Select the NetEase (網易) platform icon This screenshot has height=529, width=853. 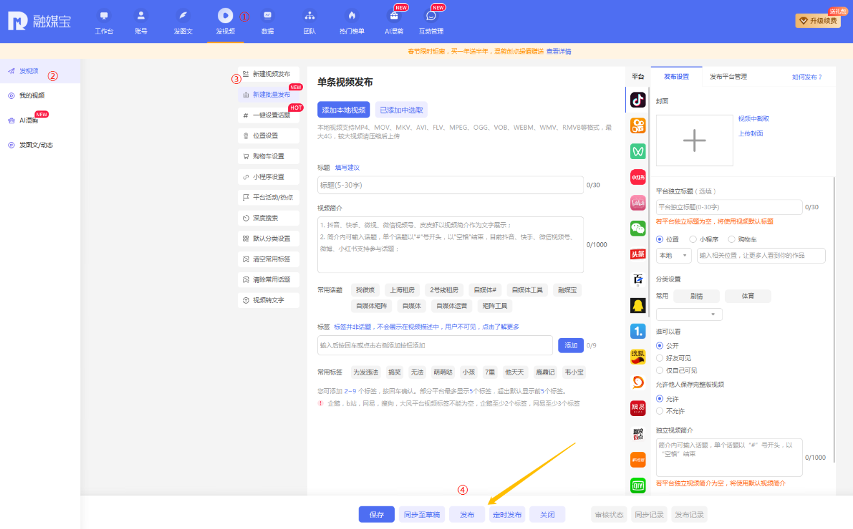(x=638, y=408)
